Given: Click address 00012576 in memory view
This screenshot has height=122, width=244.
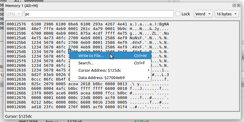Looking at the screenshot, I should [16, 24].
